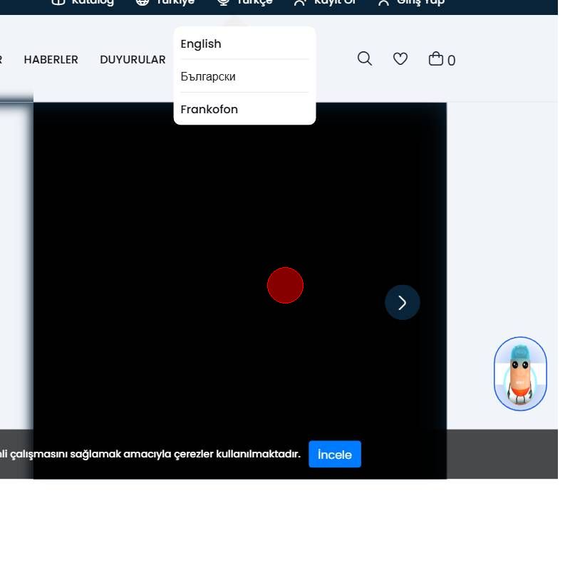Image resolution: width=570 pixels, height=570 pixels.
Task: Click the chatbot mascot avatar
Action: 520,374
